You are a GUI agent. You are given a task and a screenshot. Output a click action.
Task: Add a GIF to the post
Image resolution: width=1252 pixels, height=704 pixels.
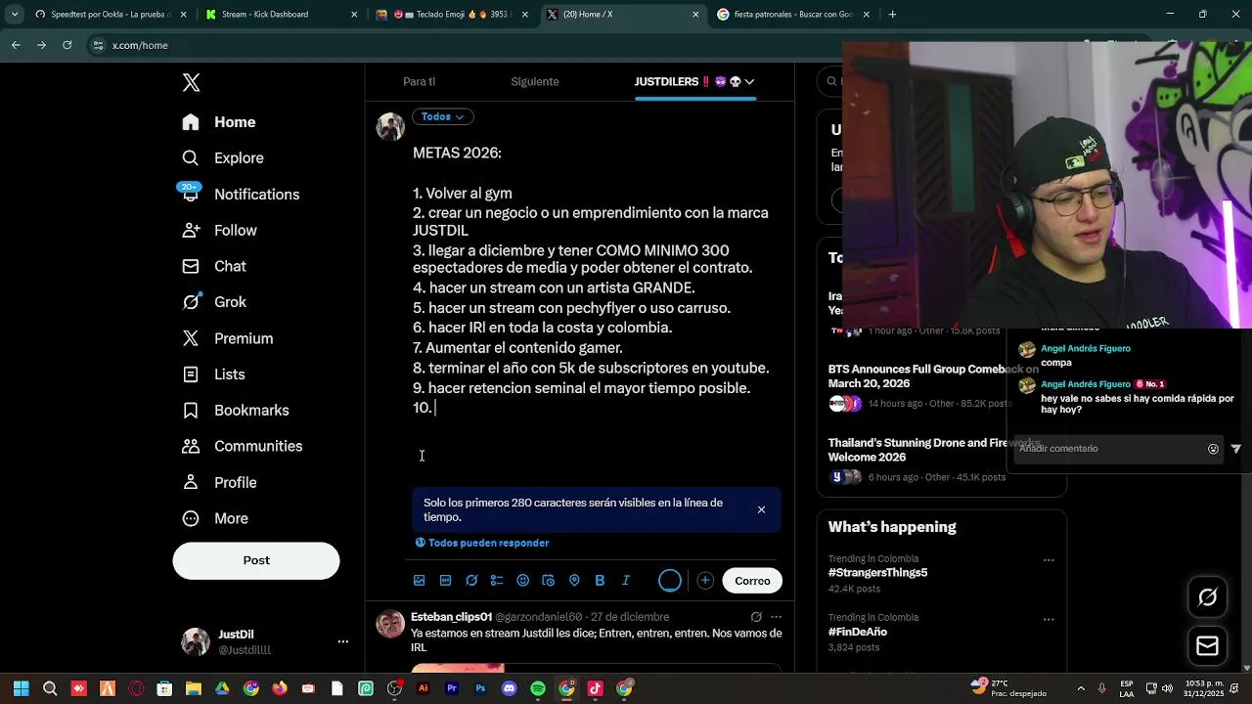pos(445,581)
